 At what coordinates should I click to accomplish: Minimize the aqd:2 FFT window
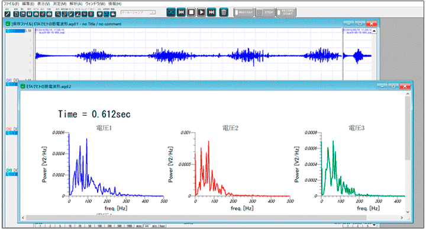point(382,86)
